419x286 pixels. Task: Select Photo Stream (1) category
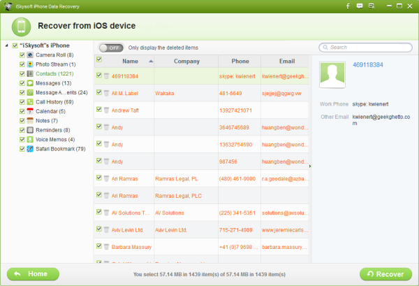(56, 64)
